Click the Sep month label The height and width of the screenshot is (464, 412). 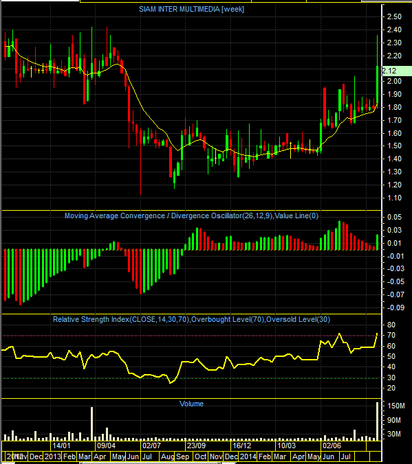[182, 456]
